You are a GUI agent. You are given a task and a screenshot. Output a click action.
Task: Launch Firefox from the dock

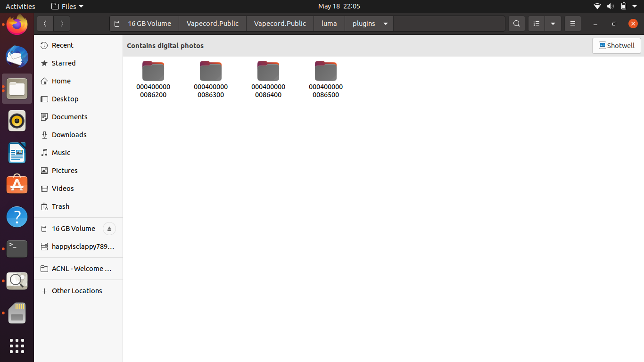(17, 25)
